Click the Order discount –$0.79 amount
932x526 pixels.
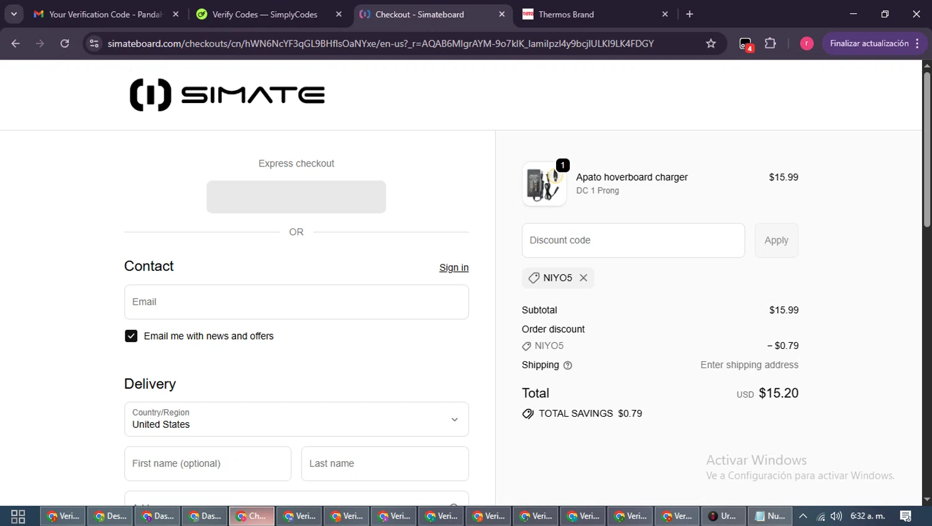[x=783, y=346]
